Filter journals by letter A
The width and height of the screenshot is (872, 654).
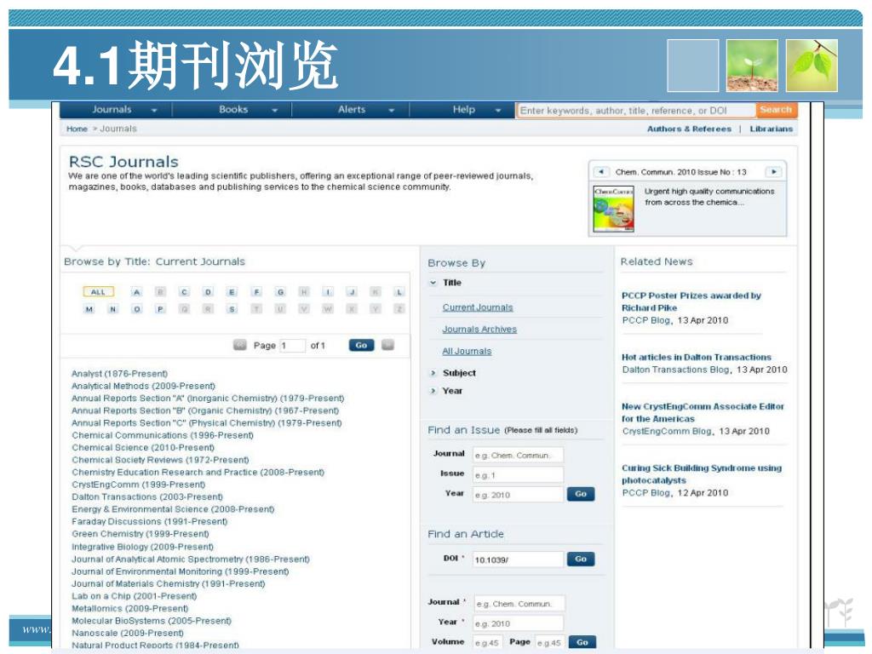pyautogui.click(x=137, y=292)
